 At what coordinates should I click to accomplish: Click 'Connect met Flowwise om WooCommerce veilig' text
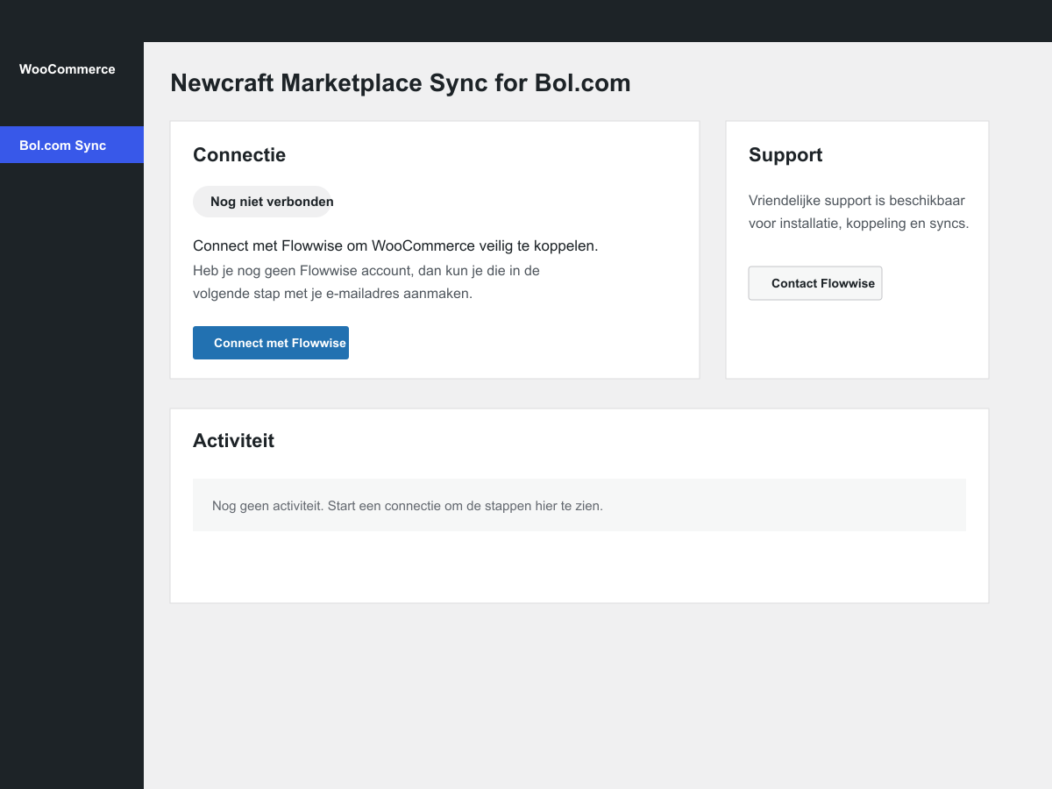coord(395,245)
